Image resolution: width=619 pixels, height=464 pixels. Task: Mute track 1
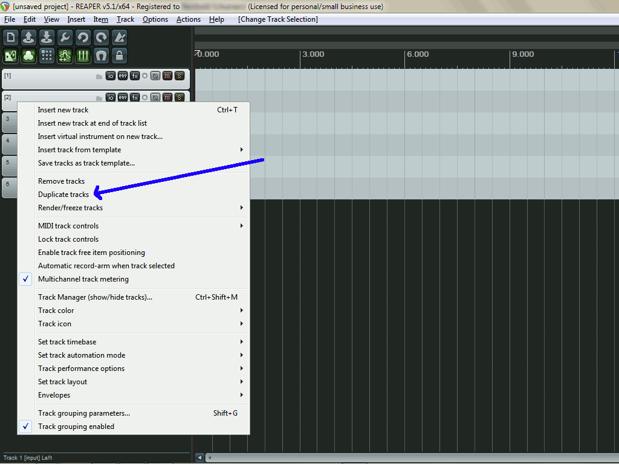coord(167,76)
